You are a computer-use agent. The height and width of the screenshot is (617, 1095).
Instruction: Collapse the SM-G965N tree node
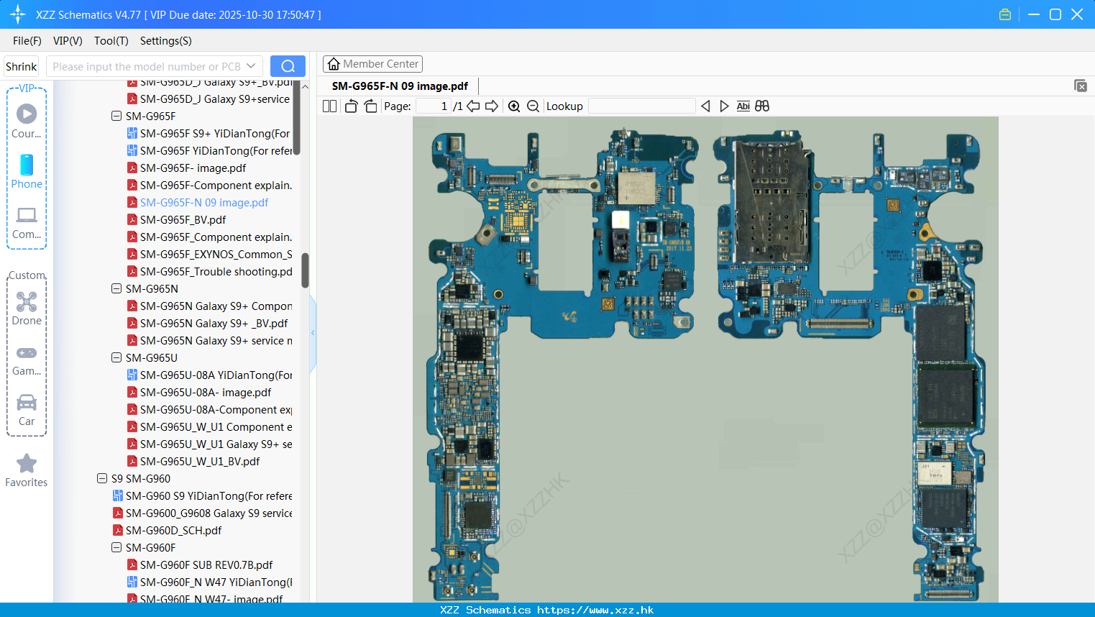coord(116,288)
